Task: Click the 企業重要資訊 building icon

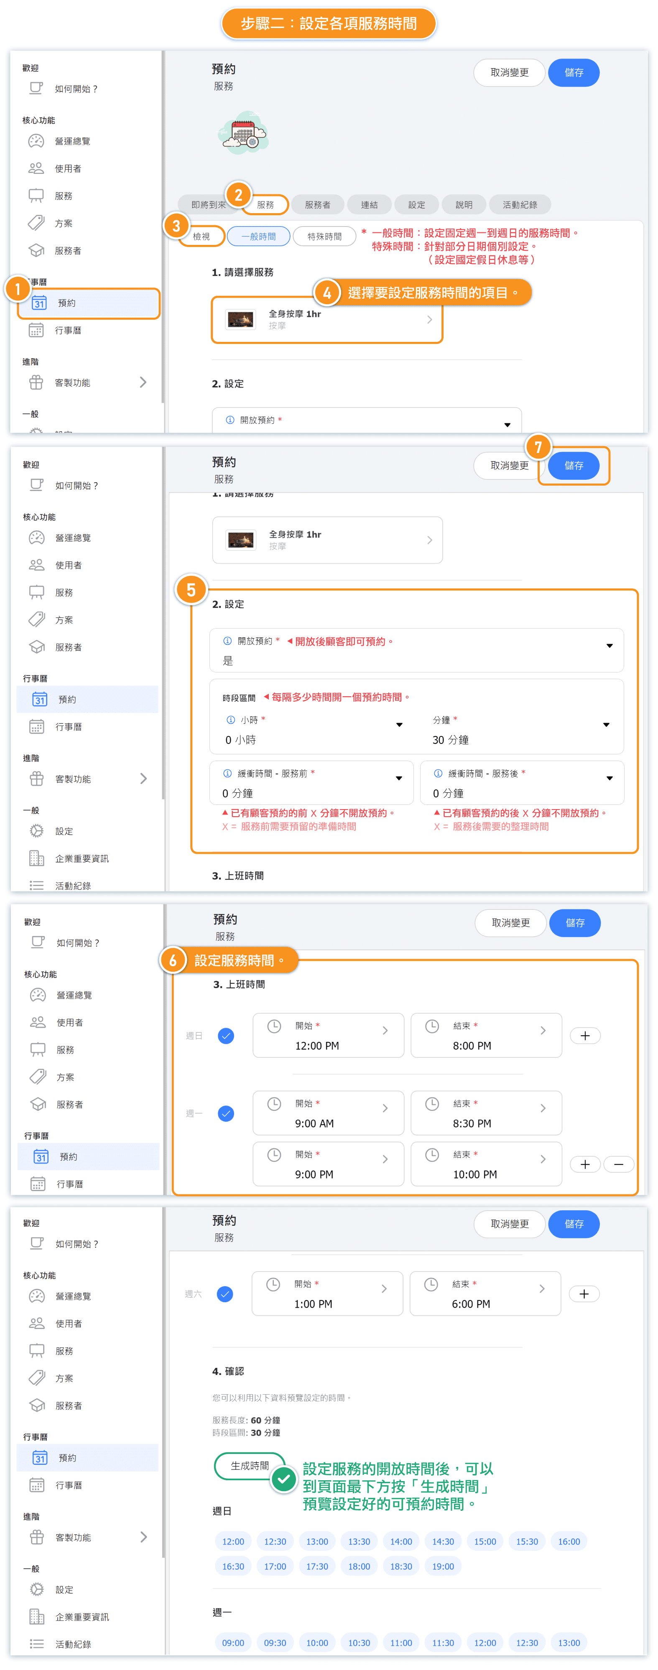Action: (37, 858)
